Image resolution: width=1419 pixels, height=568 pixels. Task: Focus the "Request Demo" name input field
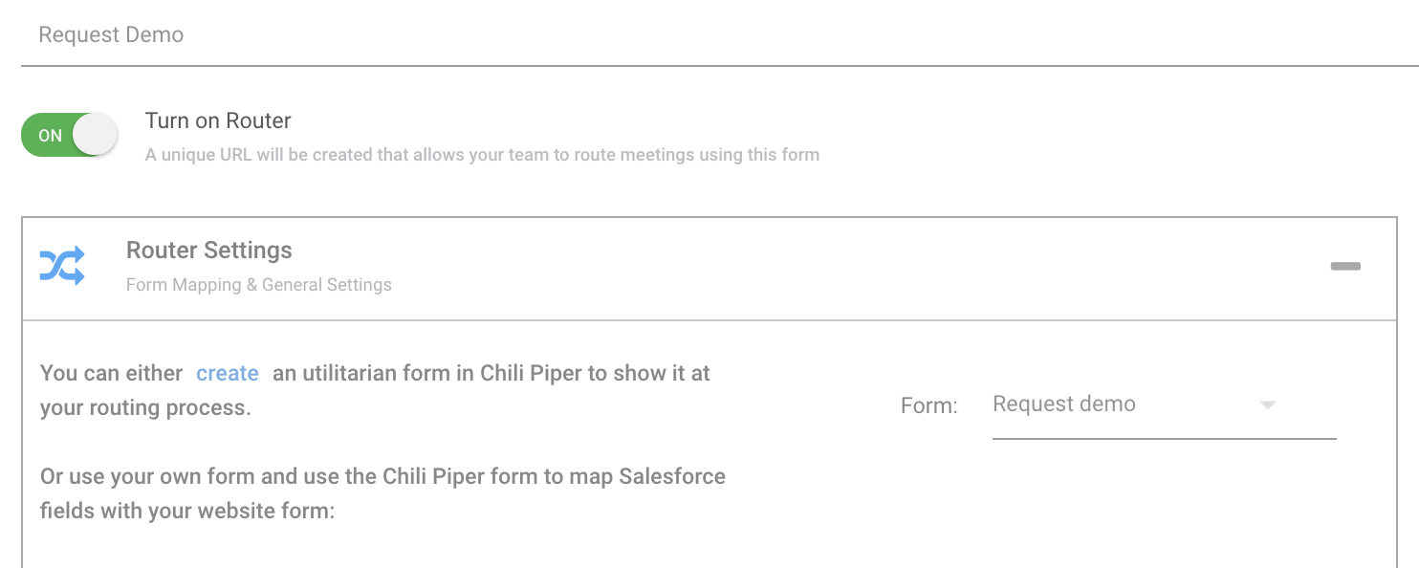(x=719, y=35)
